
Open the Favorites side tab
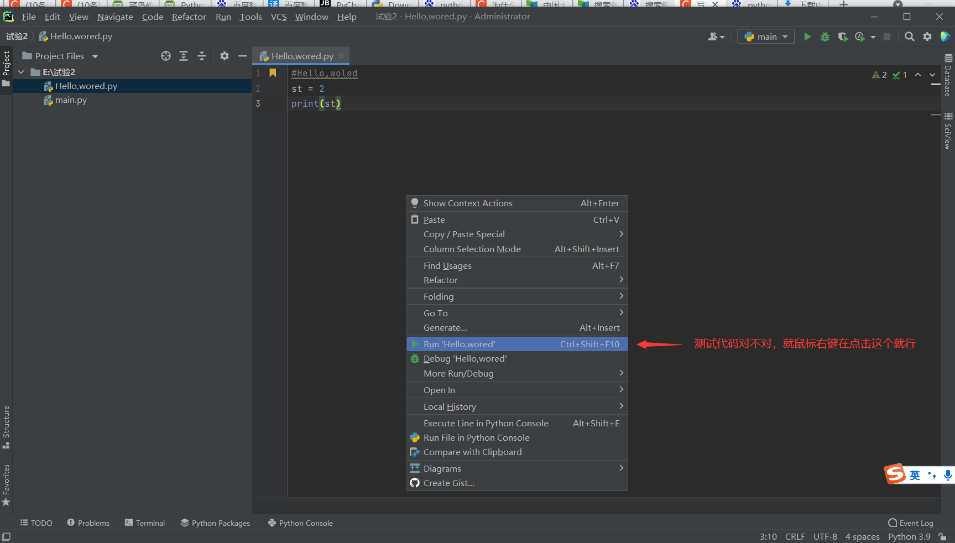(6, 485)
